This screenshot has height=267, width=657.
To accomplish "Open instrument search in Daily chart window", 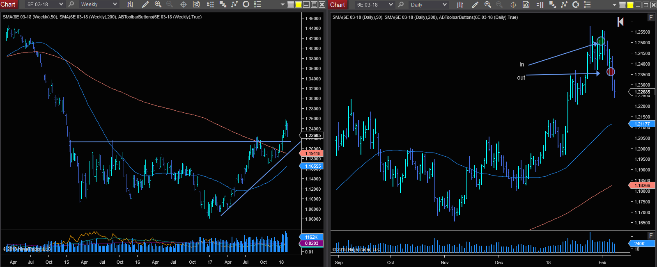I will pyautogui.click(x=401, y=5).
